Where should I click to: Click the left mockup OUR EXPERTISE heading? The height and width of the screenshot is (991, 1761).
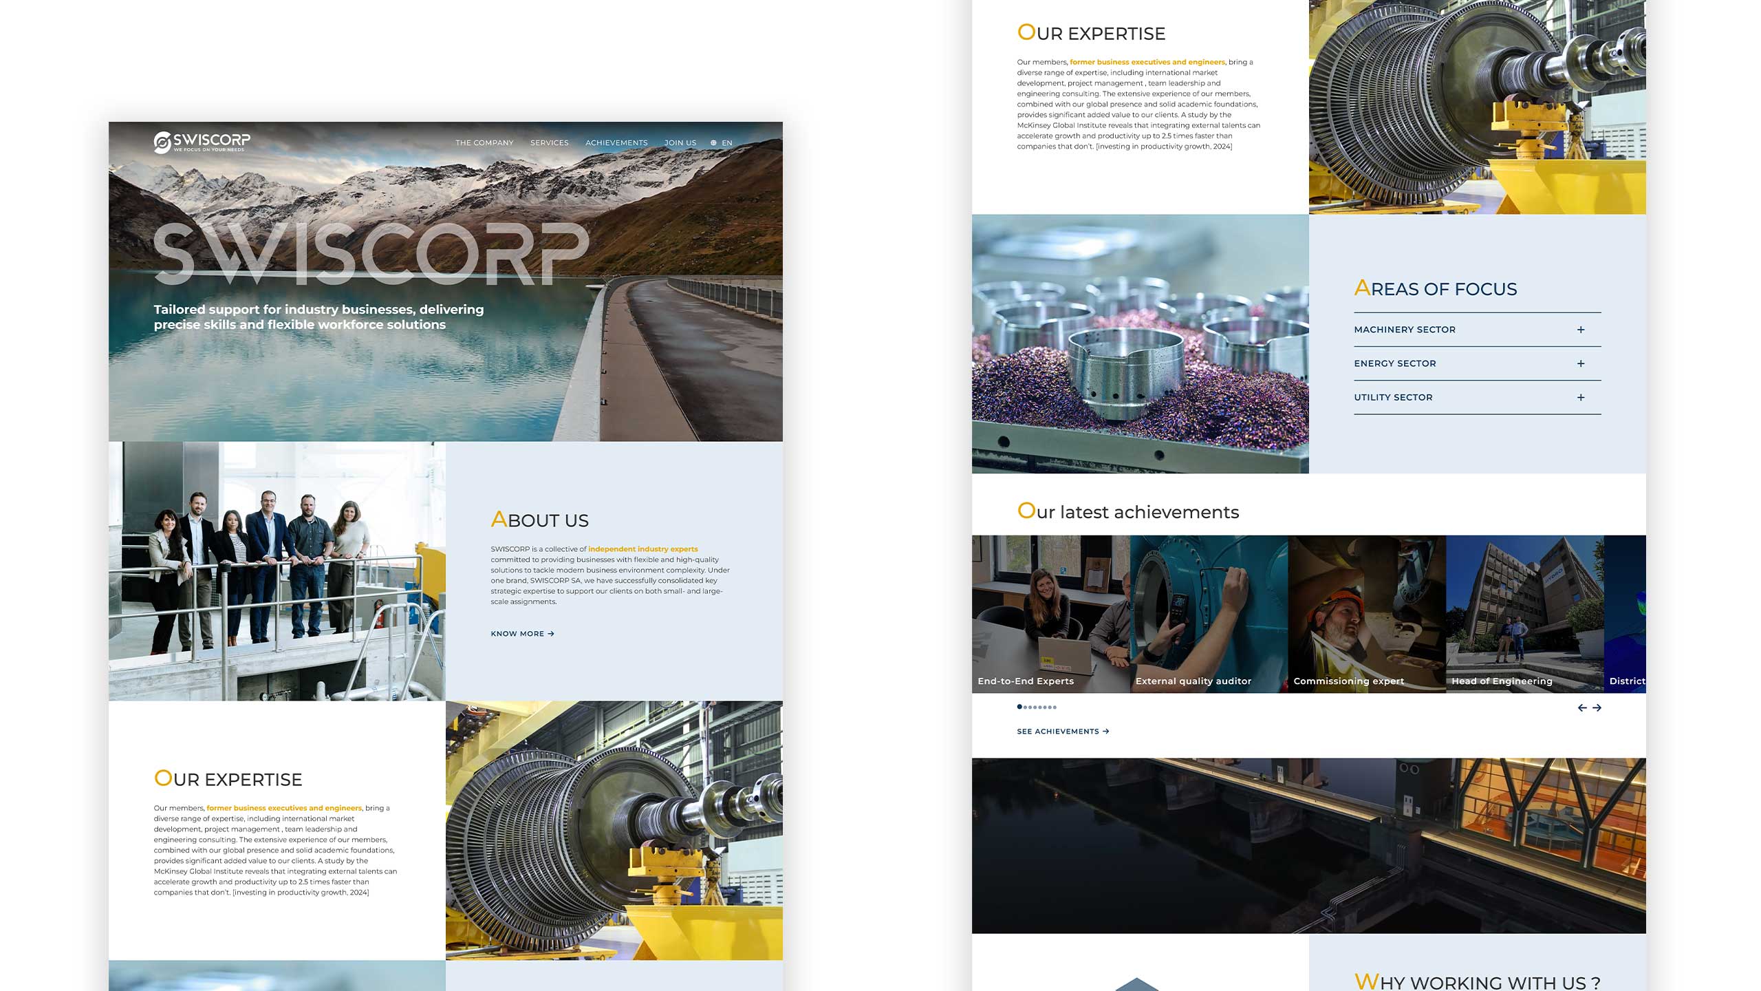(x=228, y=779)
